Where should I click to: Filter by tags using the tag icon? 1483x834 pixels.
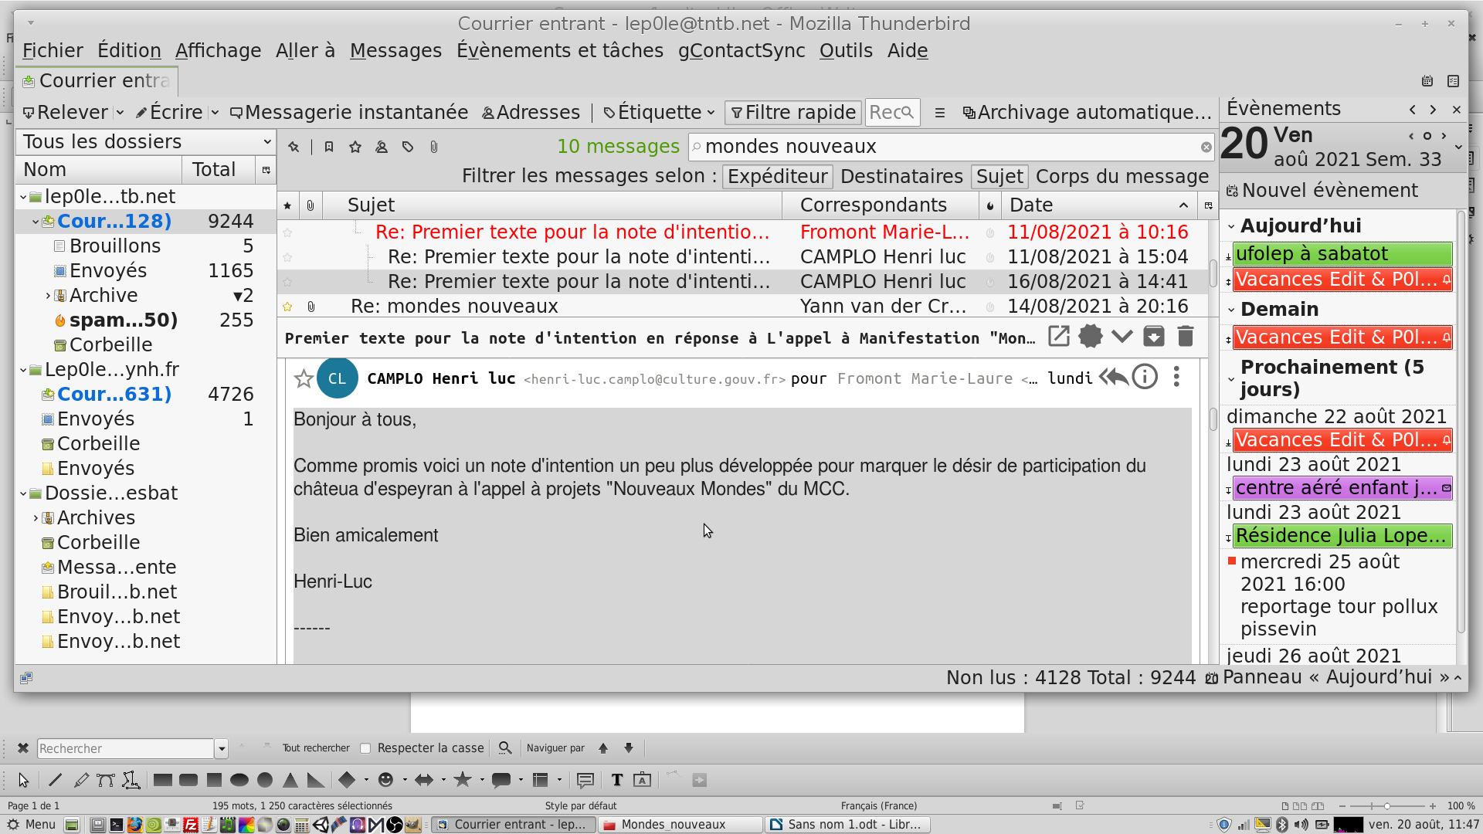[x=408, y=147]
